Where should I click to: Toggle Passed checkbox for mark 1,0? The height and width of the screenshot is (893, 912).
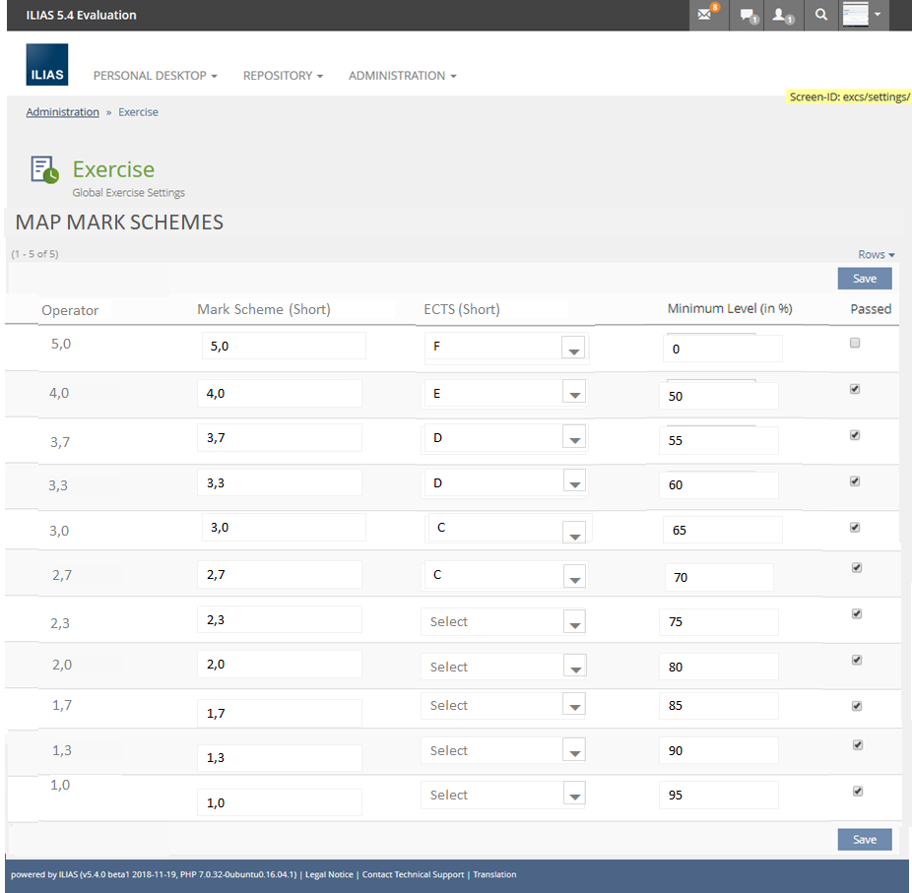pos(855,791)
